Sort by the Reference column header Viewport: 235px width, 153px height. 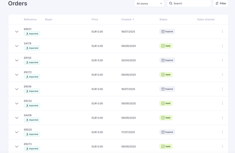(30, 19)
